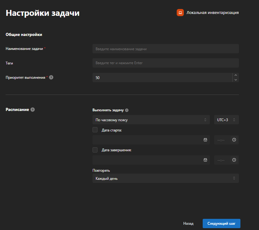Open the По часовому поясу dropdown
Screen dimensions: 259x230
[151, 120]
